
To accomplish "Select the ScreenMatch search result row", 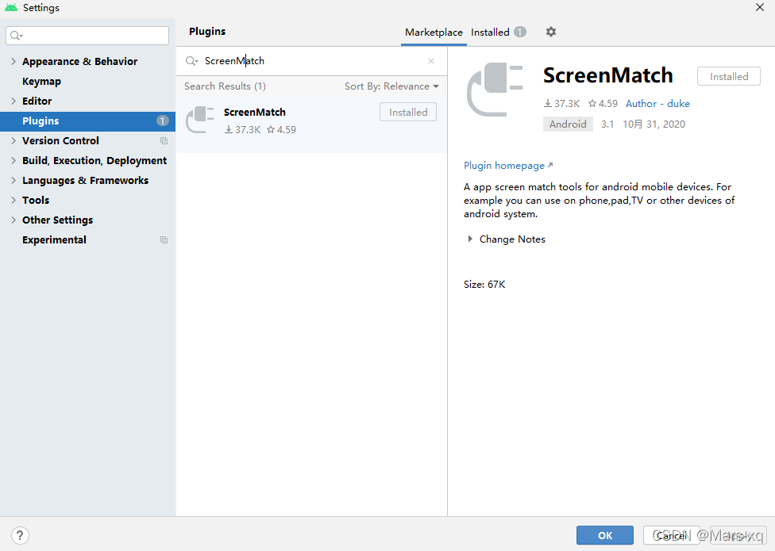I will pyautogui.click(x=311, y=124).
